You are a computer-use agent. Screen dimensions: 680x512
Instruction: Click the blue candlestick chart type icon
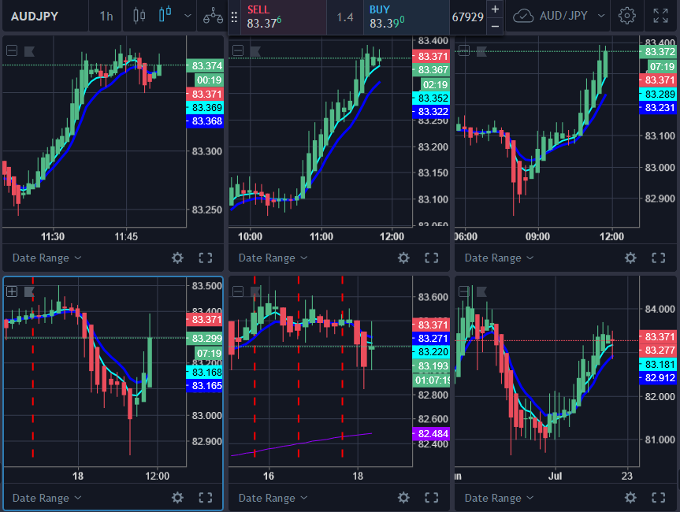(164, 16)
